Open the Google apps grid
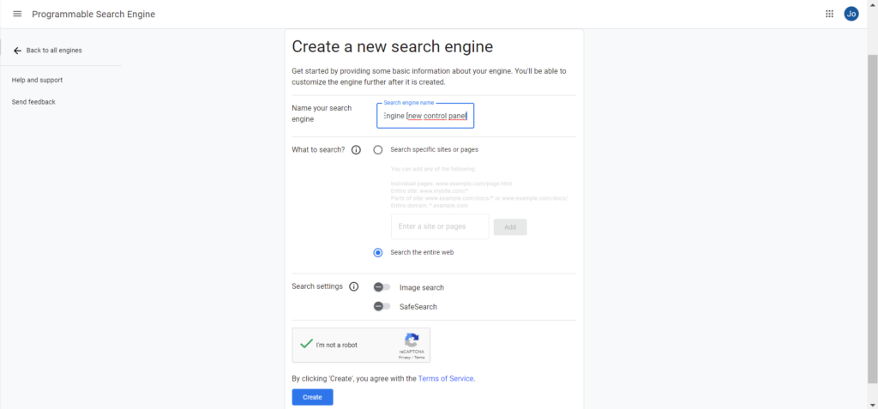The image size is (878, 409). pos(829,14)
